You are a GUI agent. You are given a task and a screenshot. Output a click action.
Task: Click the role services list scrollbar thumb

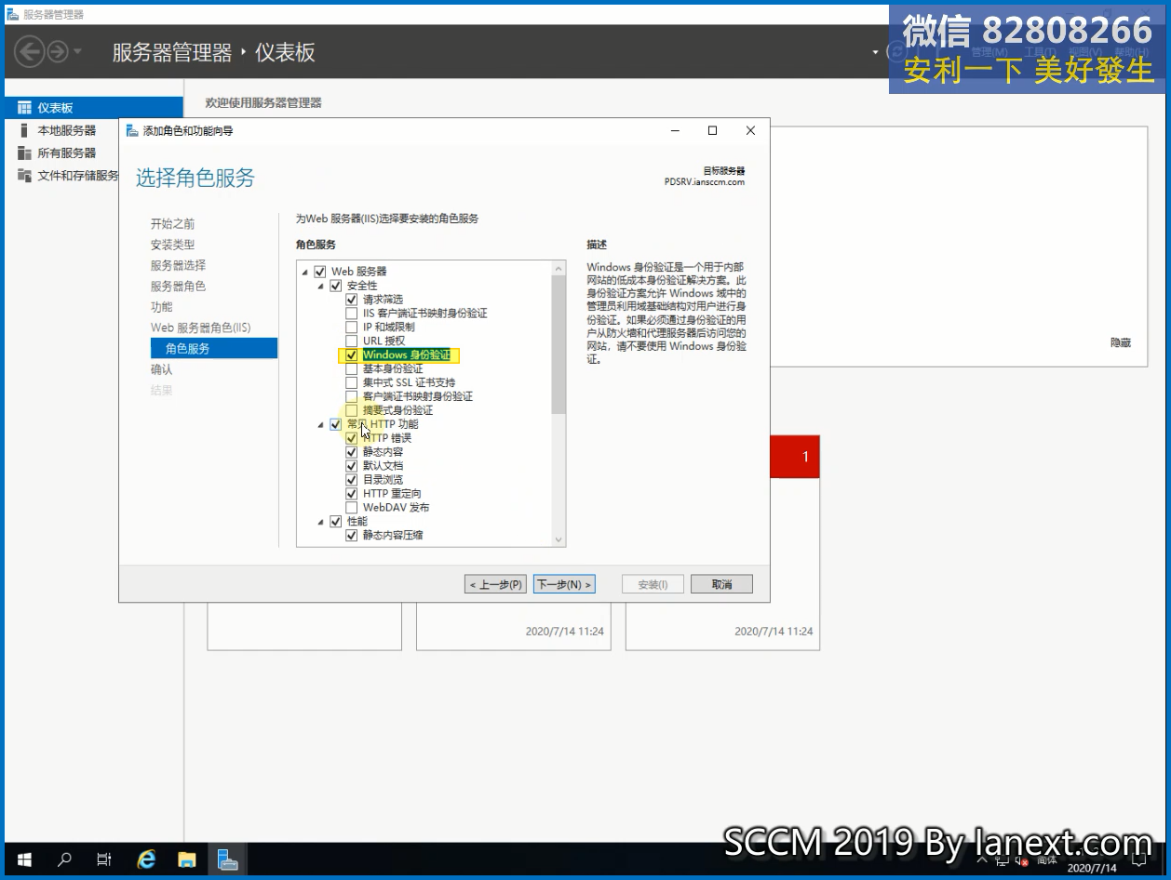[x=559, y=344]
